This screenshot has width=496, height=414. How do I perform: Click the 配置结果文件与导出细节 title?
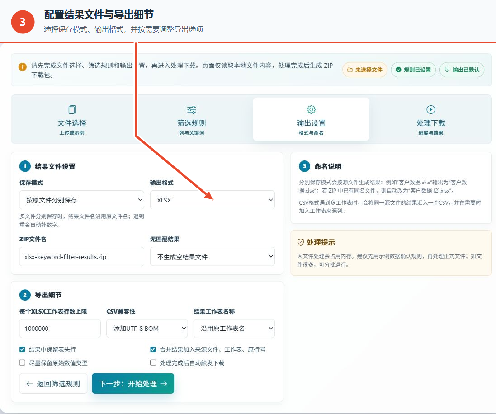coord(99,14)
